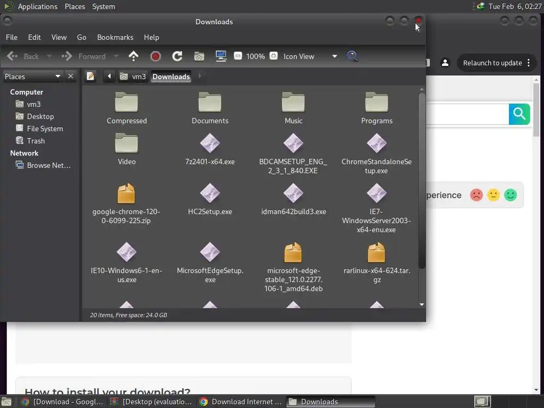Select the Compressed folder icon
Screen dimensions: 544x408
126,102
